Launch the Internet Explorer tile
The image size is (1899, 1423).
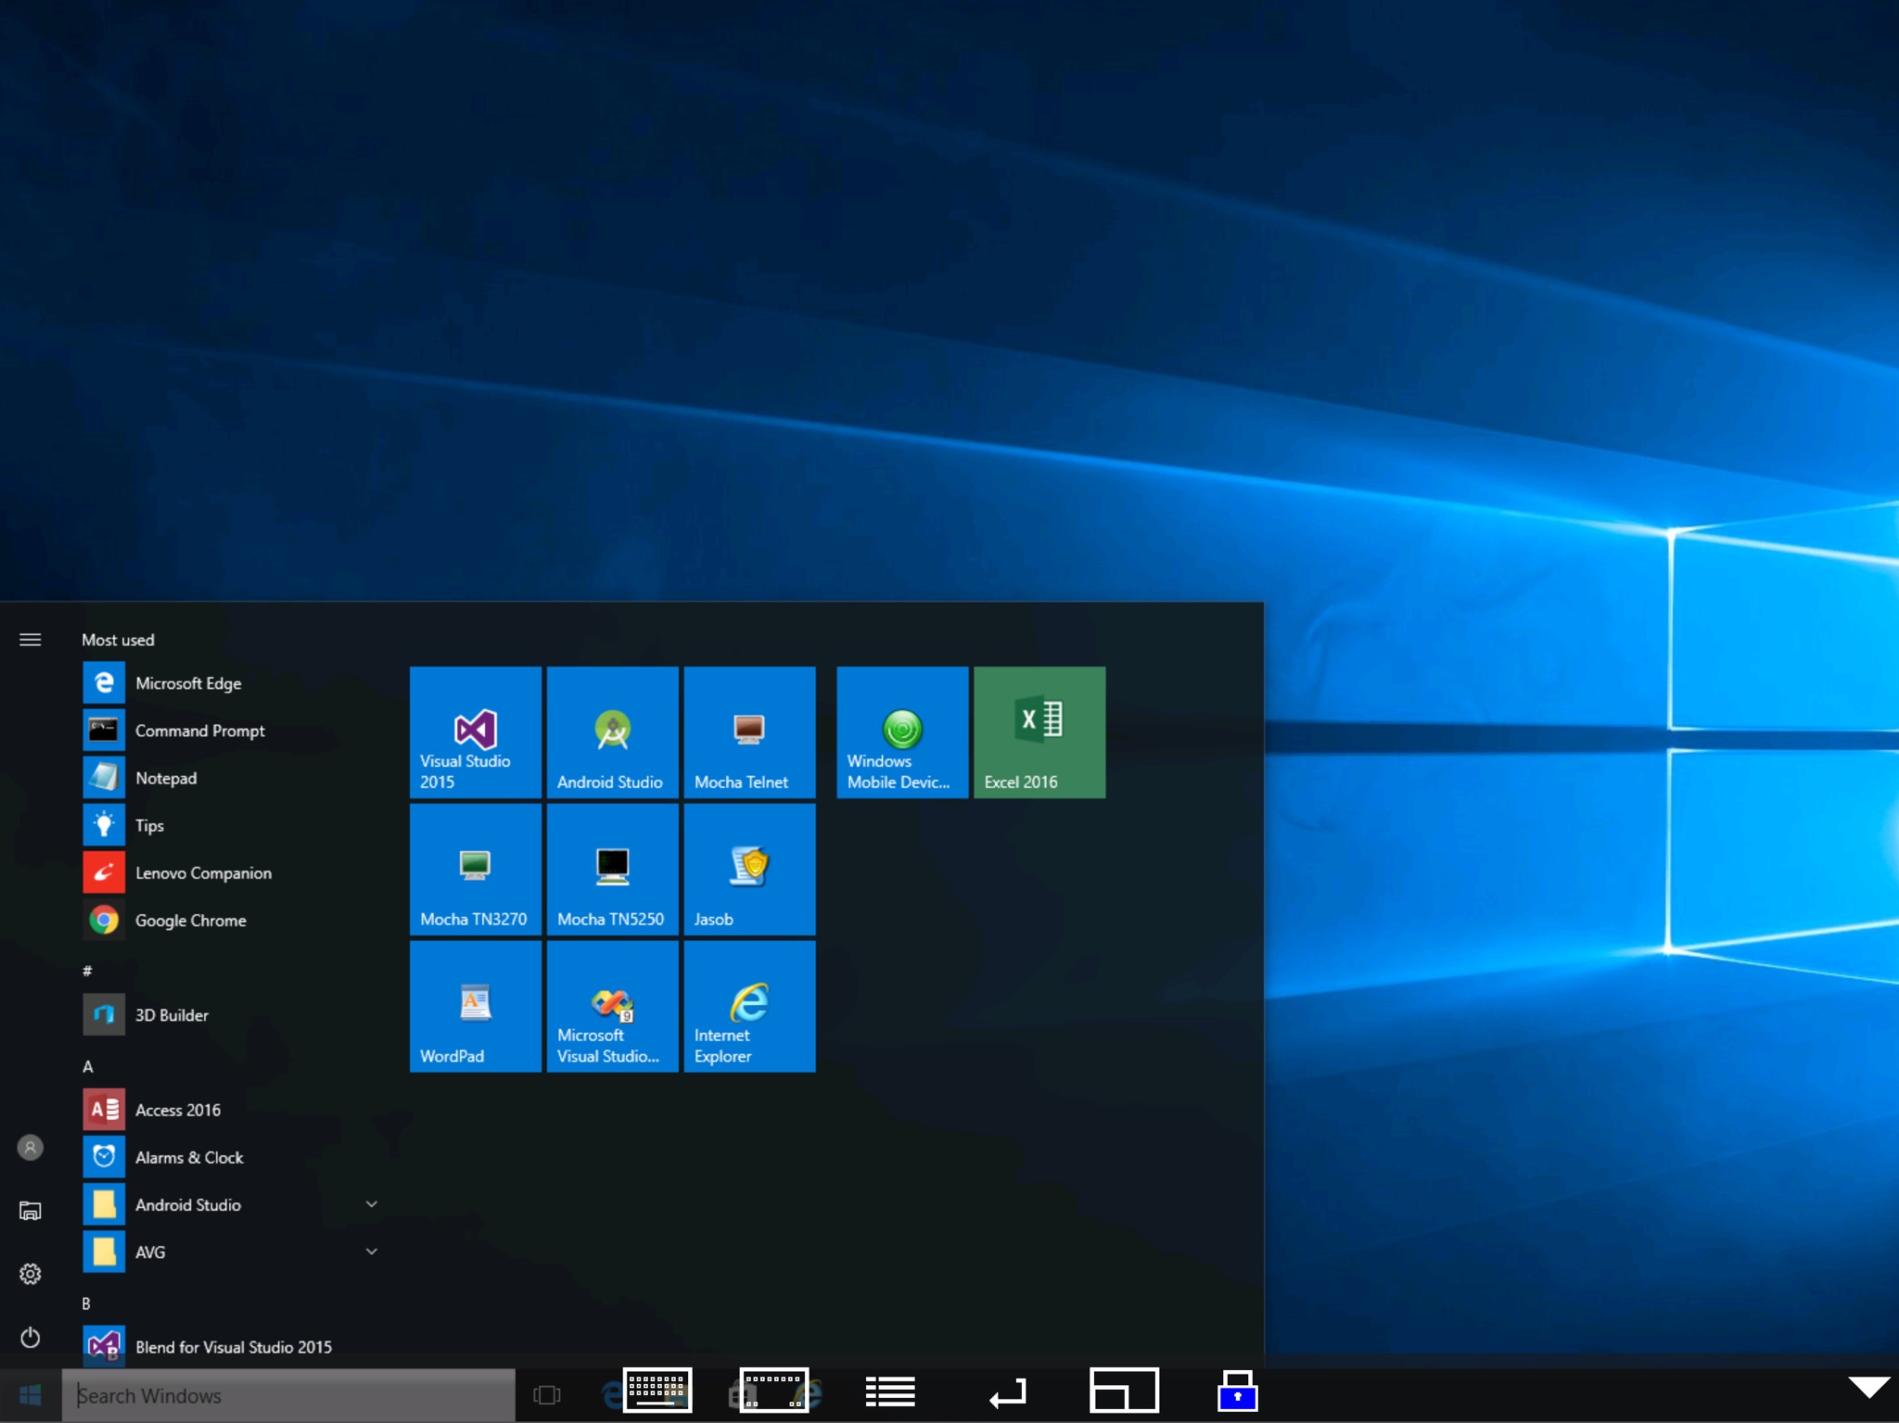pyautogui.click(x=749, y=1006)
